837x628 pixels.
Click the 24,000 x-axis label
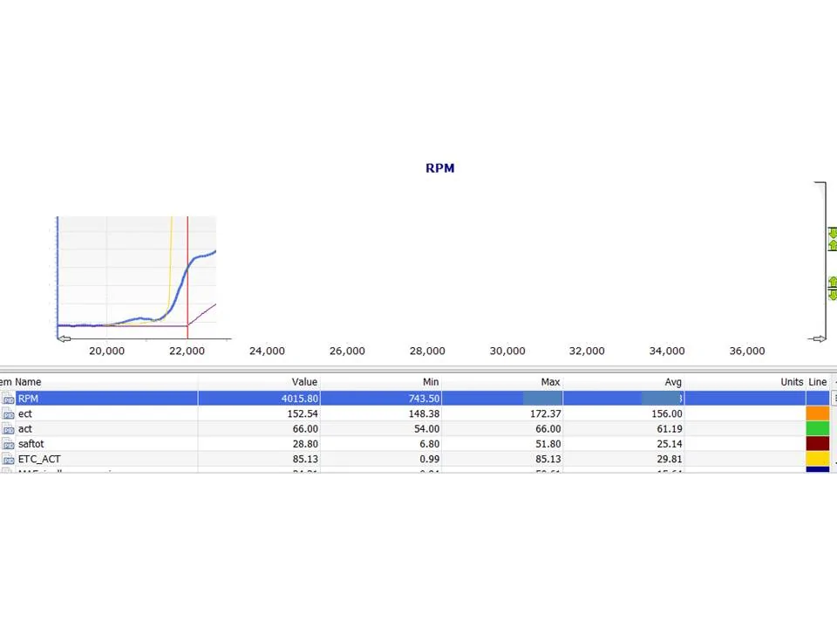267,351
